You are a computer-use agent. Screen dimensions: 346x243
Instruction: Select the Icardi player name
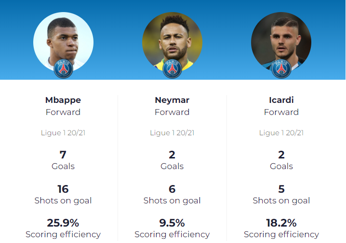click(281, 100)
